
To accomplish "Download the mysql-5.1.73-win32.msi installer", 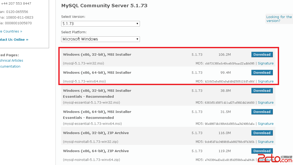I will [262, 54].
